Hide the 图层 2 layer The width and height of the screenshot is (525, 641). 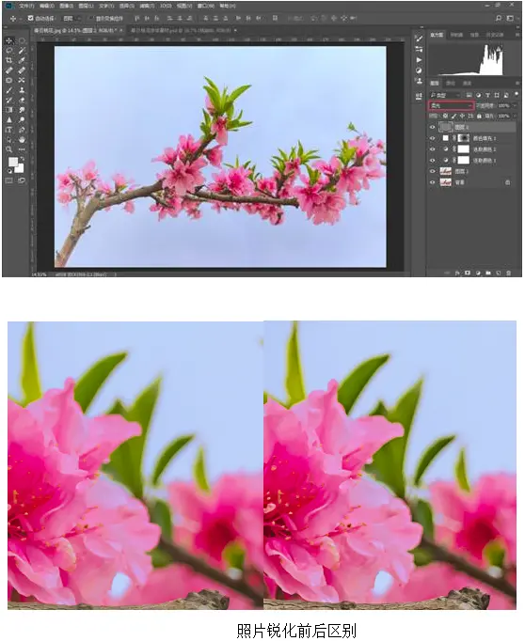[x=432, y=127]
